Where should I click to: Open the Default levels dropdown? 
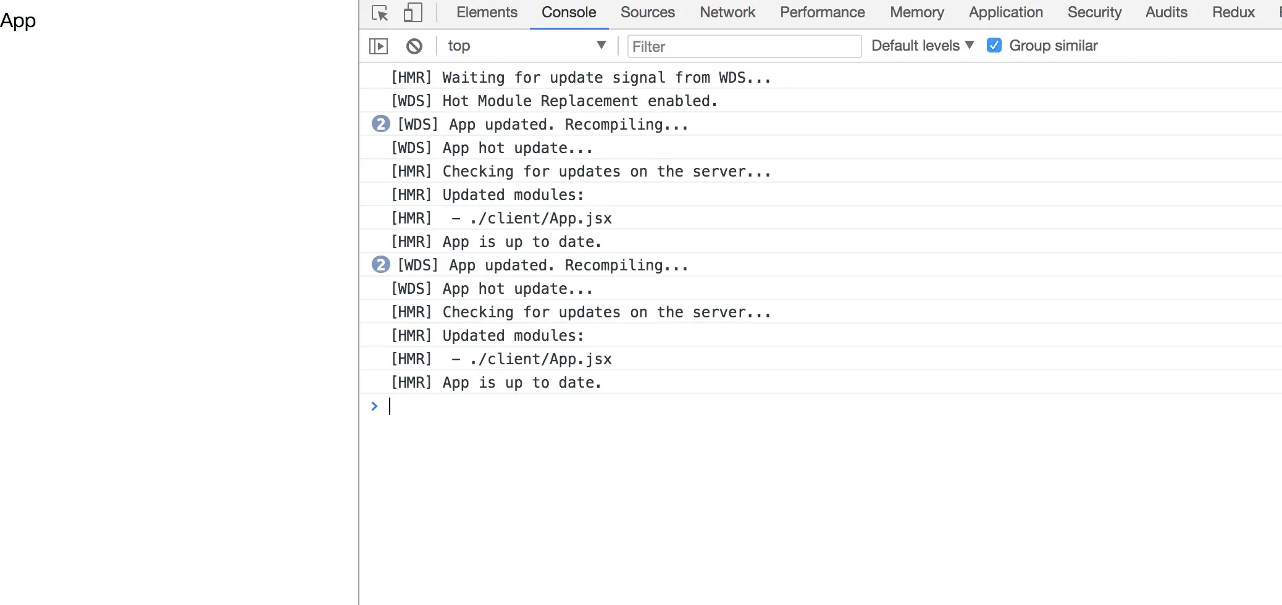(923, 46)
